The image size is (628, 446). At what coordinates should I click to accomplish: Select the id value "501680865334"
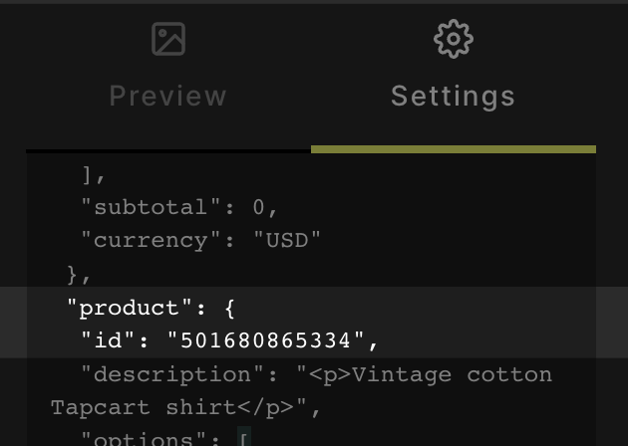point(266,340)
